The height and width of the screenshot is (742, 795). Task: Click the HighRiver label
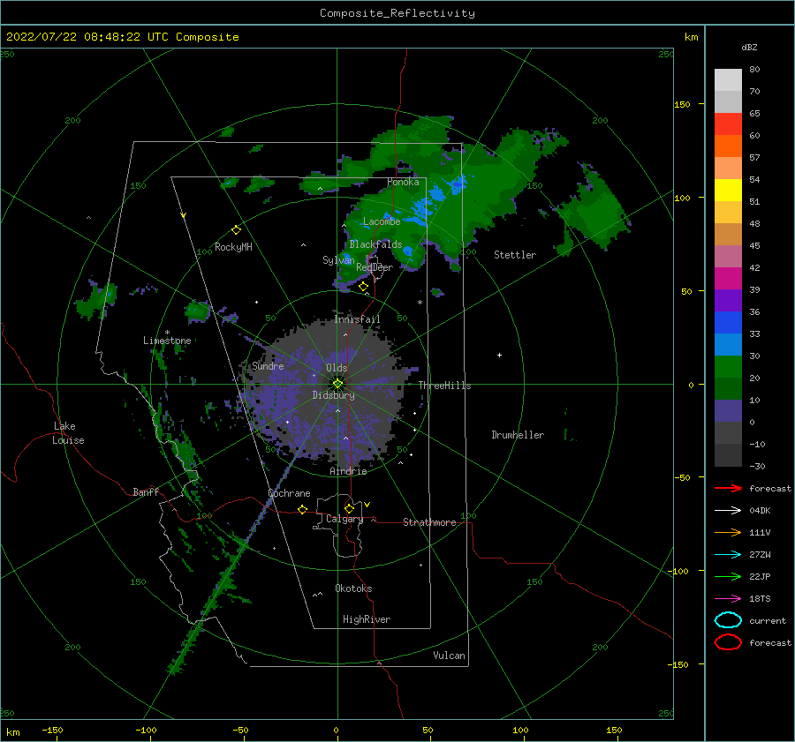(367, 619)
